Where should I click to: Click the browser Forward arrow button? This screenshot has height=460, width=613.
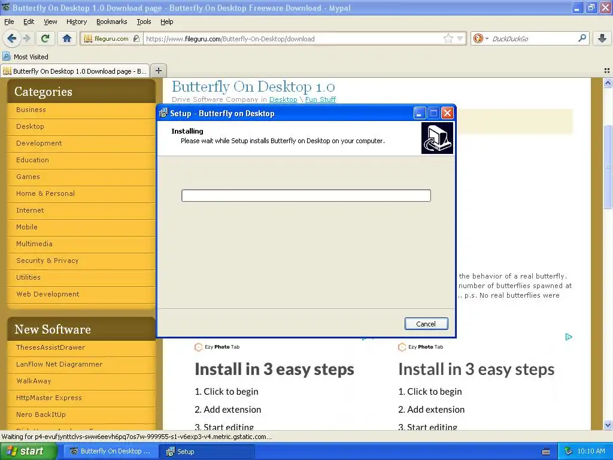tap(27, 38)
